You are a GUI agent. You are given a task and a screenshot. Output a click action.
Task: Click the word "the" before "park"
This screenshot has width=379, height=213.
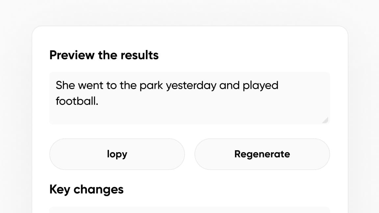(128, 85)
